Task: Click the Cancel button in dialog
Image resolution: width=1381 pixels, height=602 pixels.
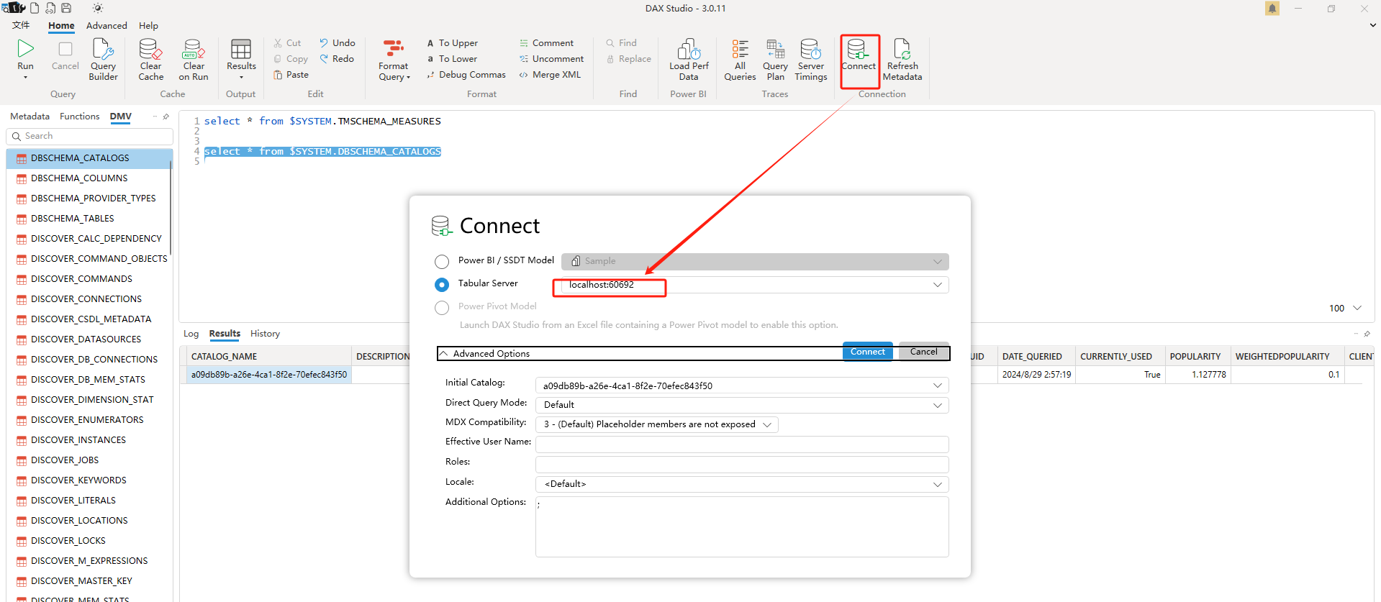Action: [923, 352]
